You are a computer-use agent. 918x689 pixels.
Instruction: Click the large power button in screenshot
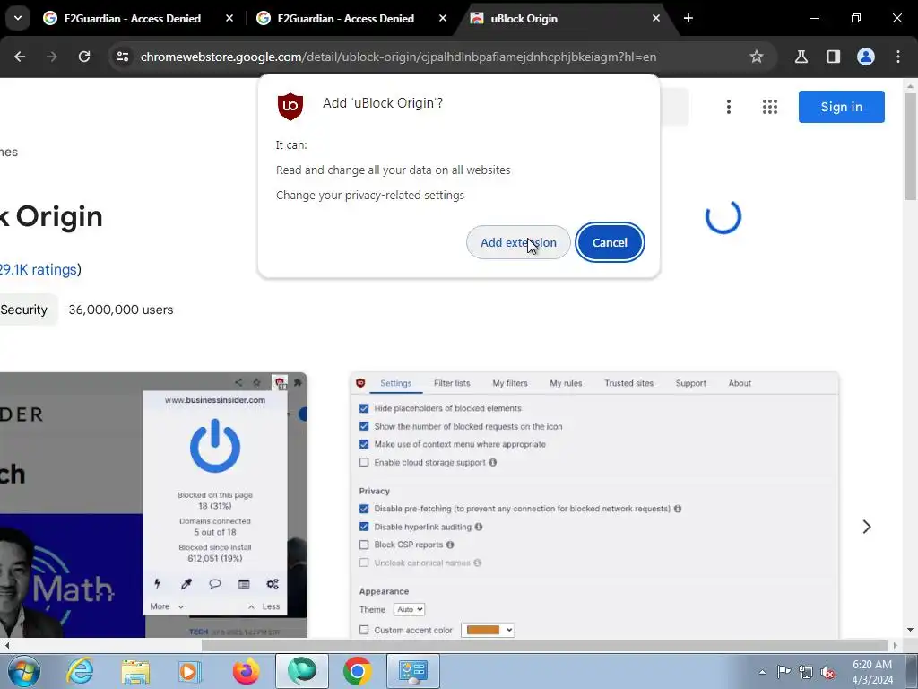click(215, 446)
